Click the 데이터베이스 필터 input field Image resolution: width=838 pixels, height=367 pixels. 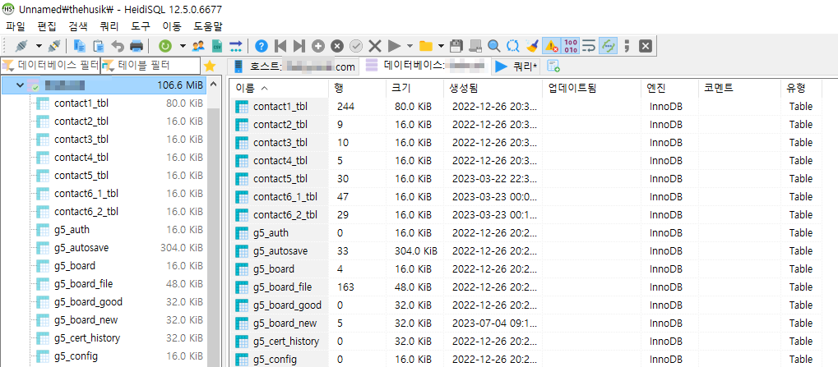click(x=50, y=66)
